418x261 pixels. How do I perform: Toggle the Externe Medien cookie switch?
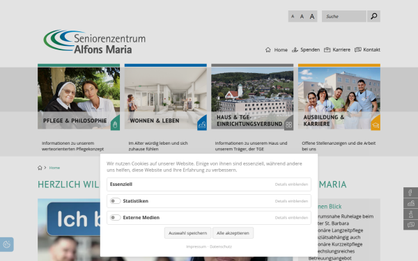[x=116, y=218]
